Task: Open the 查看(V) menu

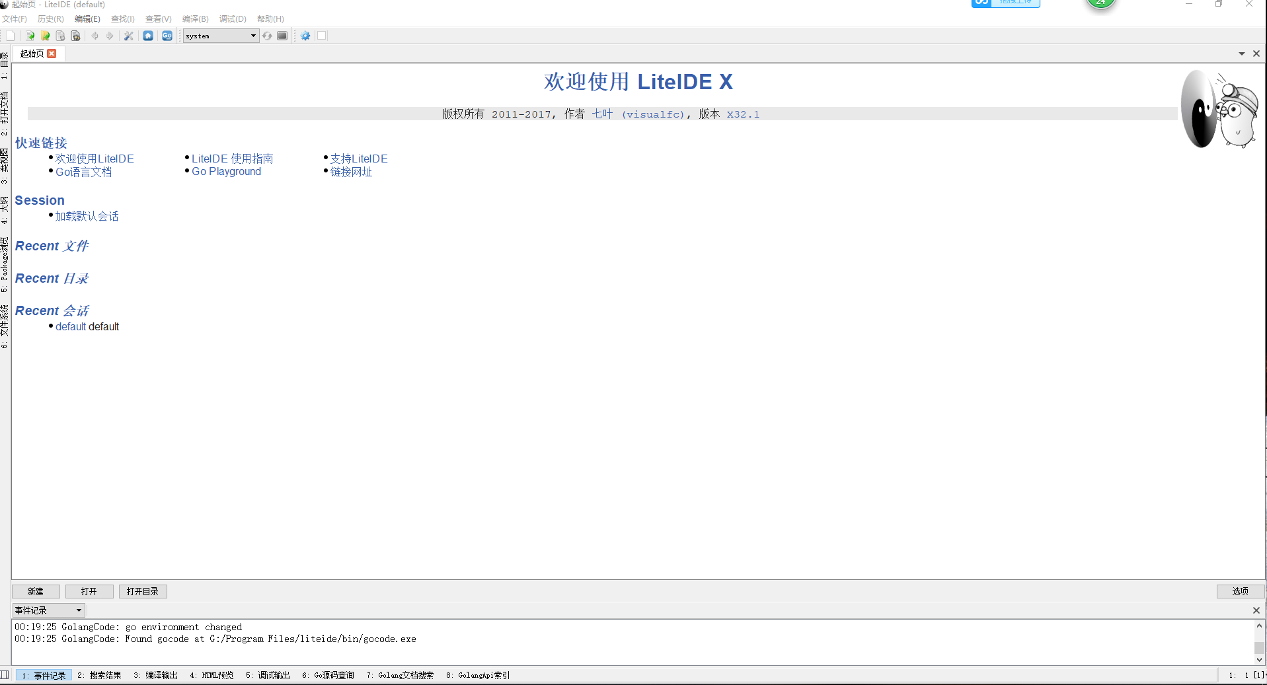Action: tap(159, 19)
